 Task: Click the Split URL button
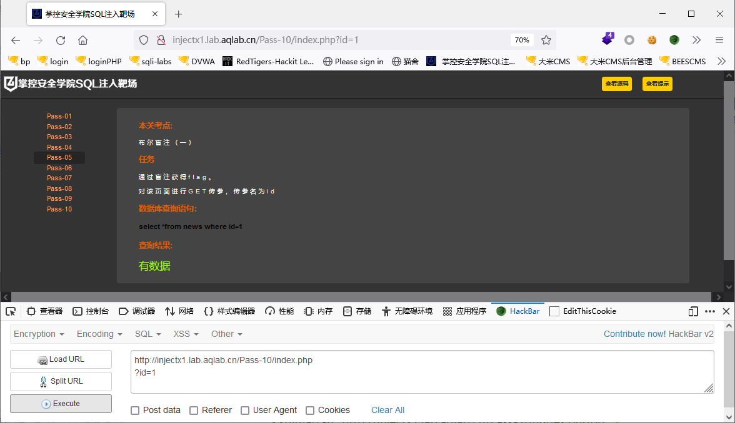[x=61, y=381]
